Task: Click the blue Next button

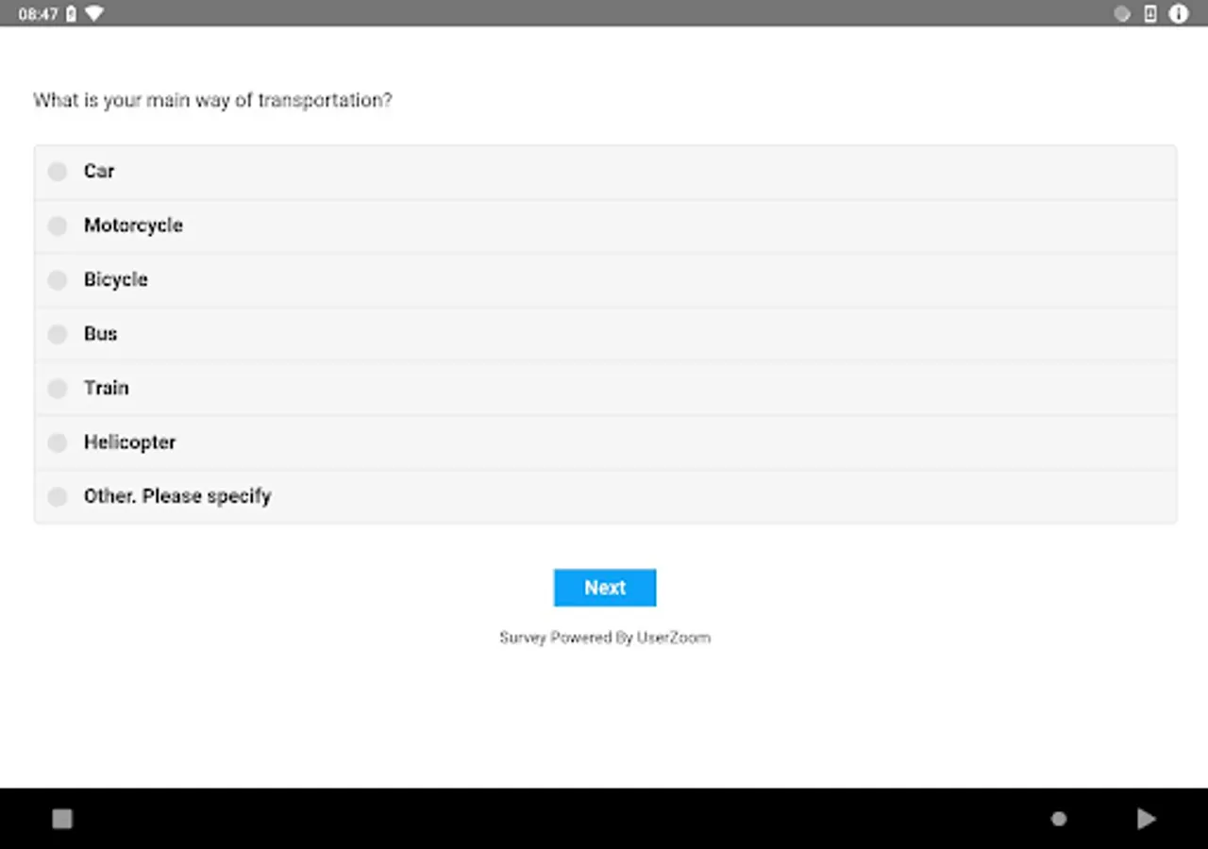Action: (604, 588)
